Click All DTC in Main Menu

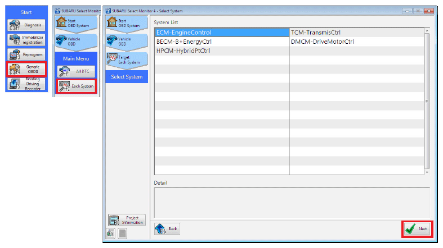pyautogui.click(x=75, y=71)
